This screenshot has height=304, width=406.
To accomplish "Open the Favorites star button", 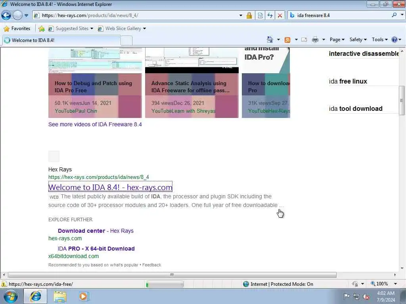I will click(17, 28).
